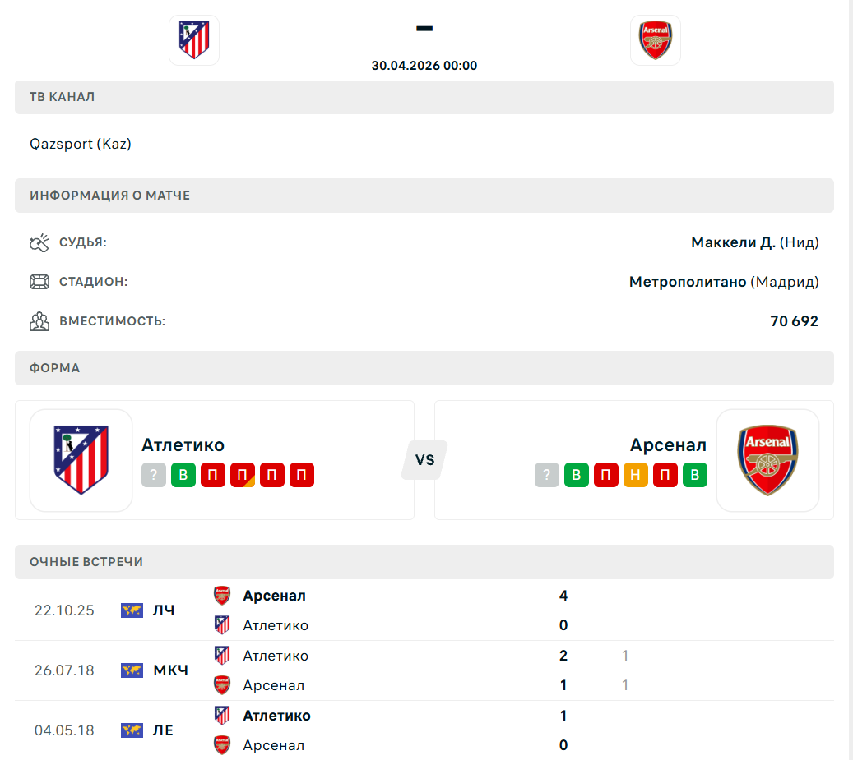Click Arsenal's grey question mark form badge
853x760 pixels.
(547, 475)
